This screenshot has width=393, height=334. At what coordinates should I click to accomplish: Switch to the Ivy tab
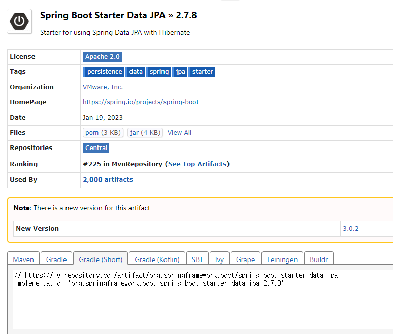coord(219,259)
